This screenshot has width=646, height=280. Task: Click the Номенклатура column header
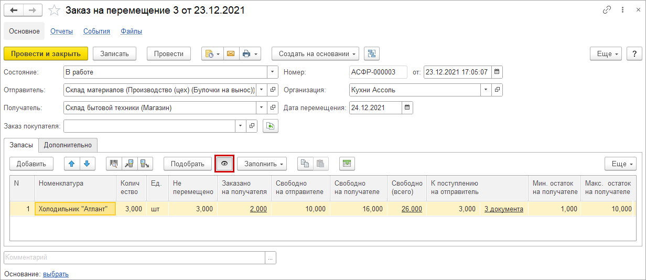(x=75, y=188)
